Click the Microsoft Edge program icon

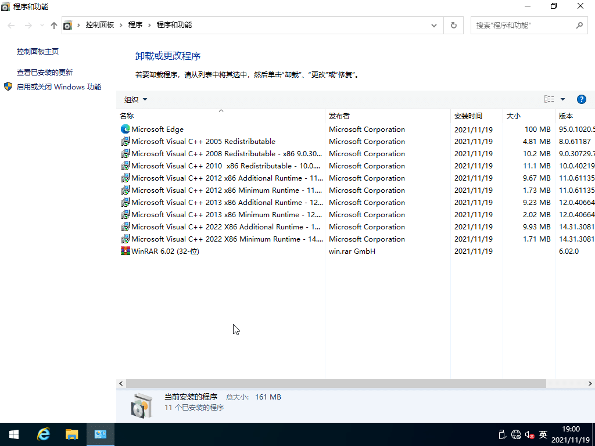pos(125,130)
